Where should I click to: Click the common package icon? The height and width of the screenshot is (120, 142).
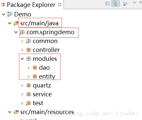coord(28,41)
